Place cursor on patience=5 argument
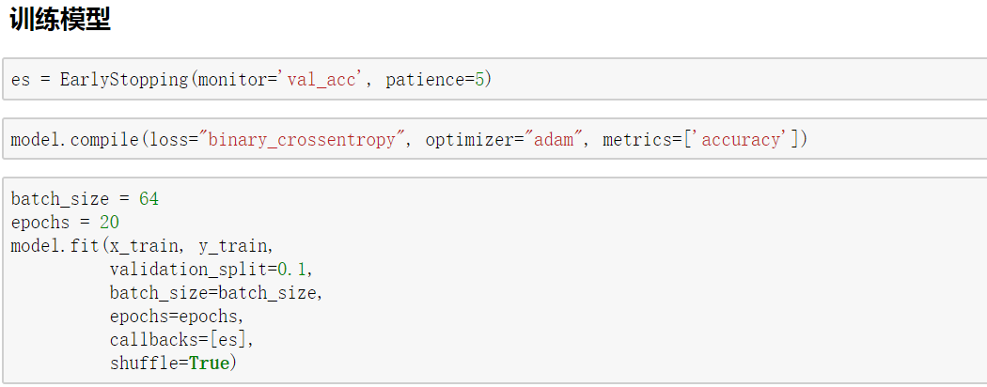Viewport: 987px width, 387px height. [x=438, y=80]
